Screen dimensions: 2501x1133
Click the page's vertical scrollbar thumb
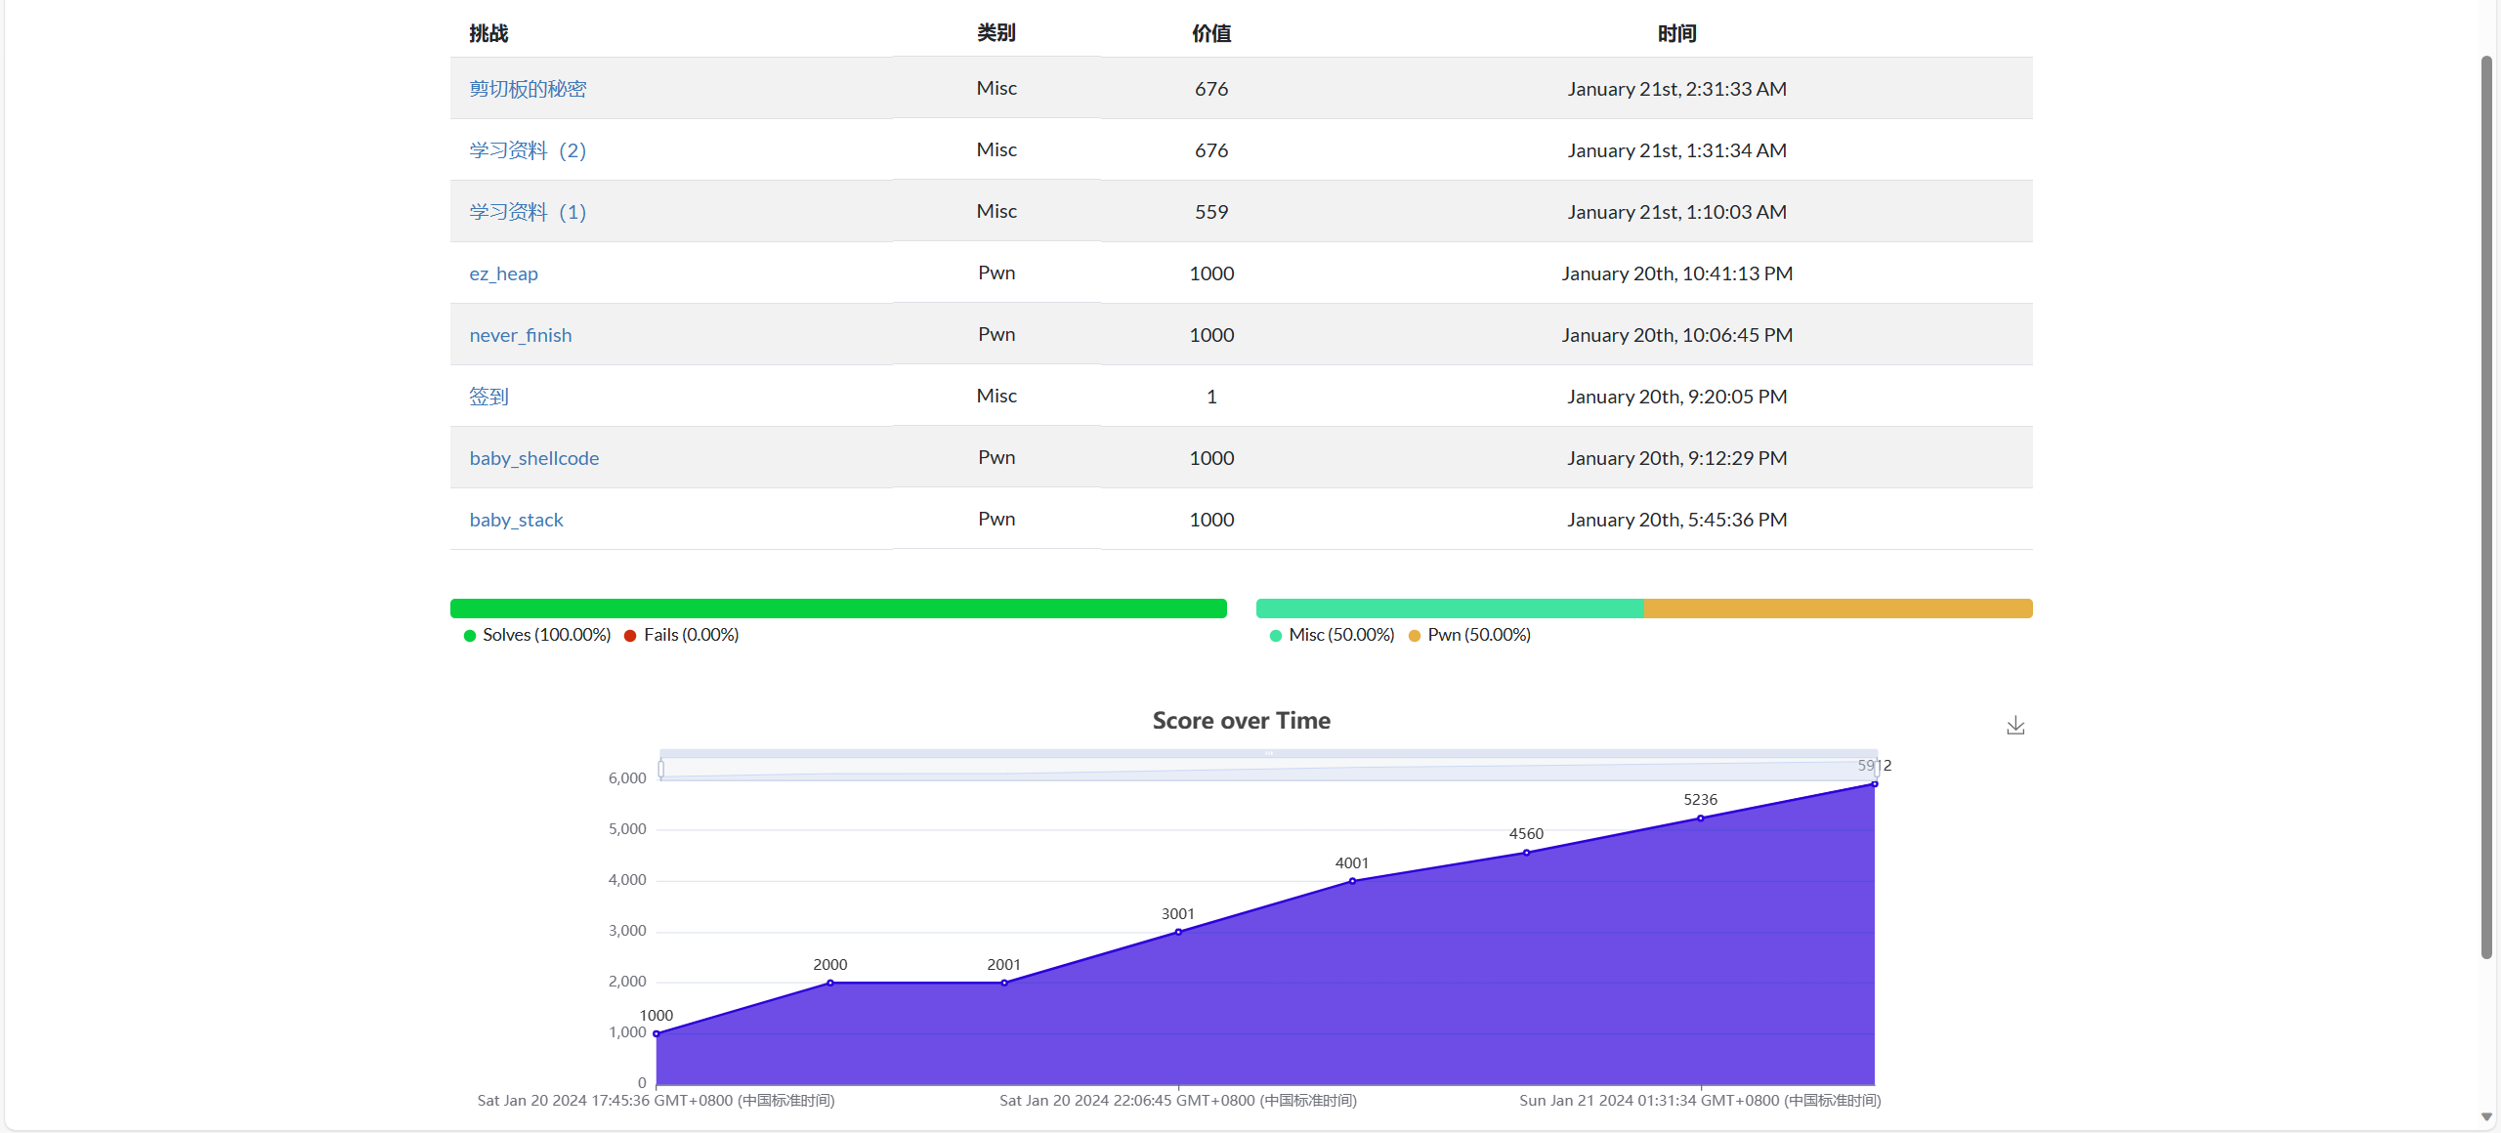pyautogui.click(x=2486, y=508)
